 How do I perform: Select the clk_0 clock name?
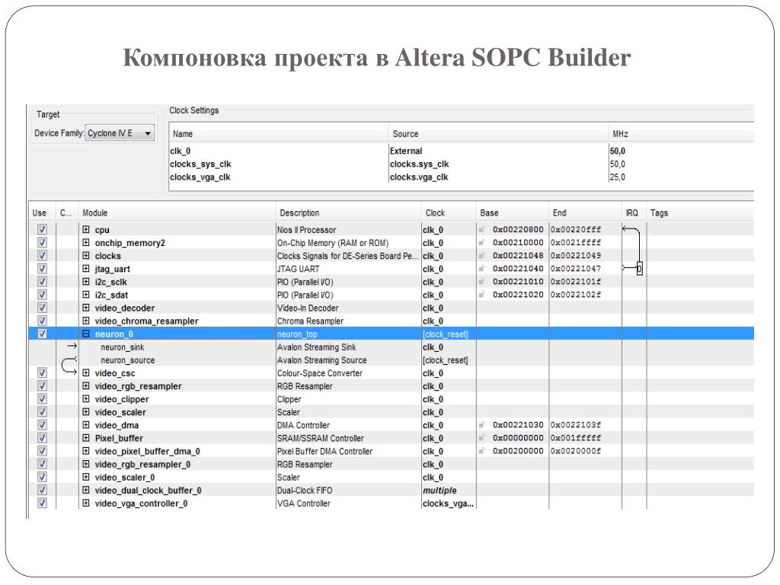[x=180, y=151]
